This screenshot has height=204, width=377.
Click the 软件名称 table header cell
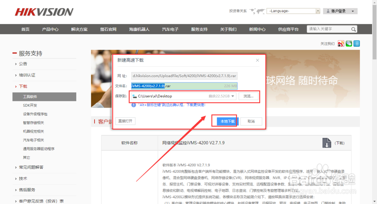[129, 143]
